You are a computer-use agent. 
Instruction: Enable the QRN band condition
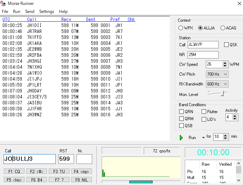[x=181, y=111]
